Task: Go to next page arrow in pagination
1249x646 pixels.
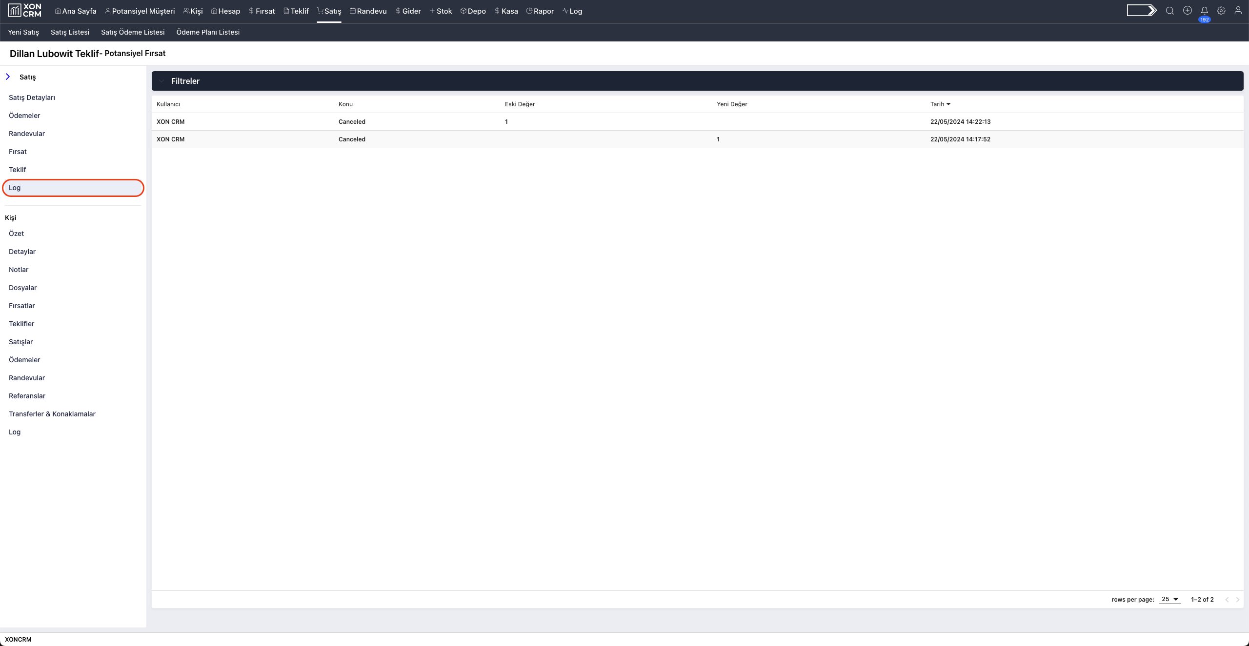Action: click(x=1237, y=600)
